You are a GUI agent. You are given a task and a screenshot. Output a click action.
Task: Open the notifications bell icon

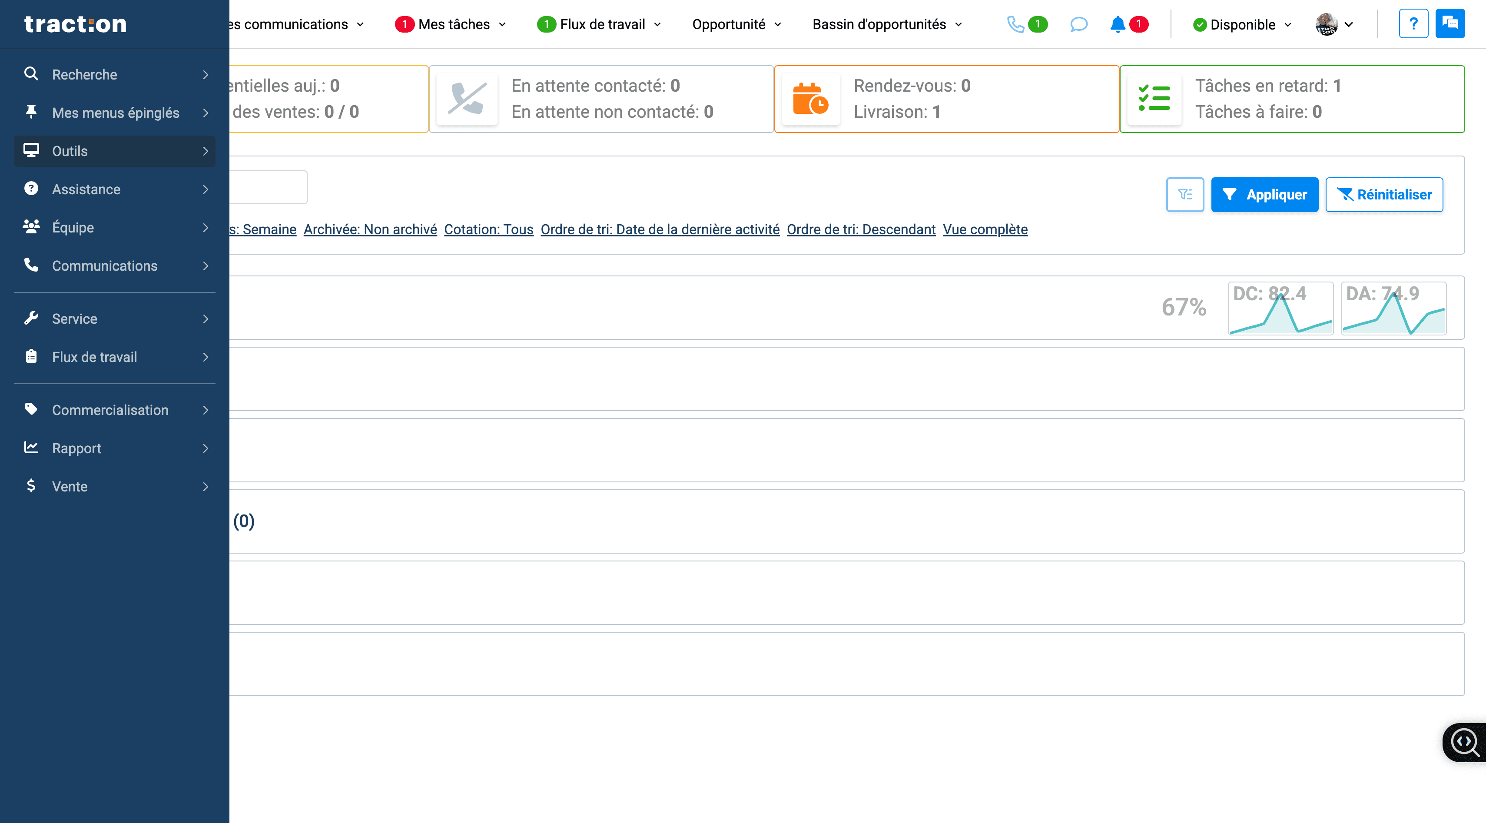(1118, 24)
